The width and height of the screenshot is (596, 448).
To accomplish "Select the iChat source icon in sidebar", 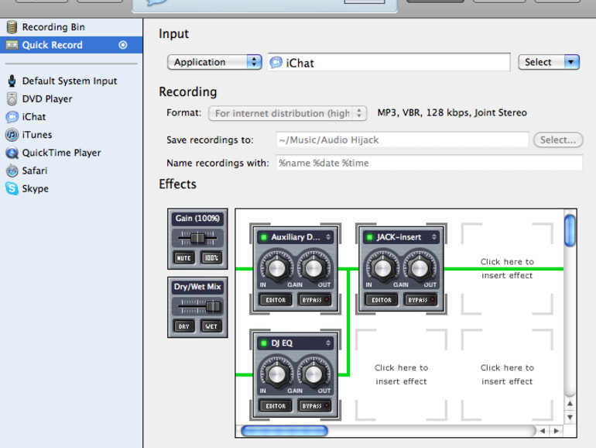I will 12,117.
